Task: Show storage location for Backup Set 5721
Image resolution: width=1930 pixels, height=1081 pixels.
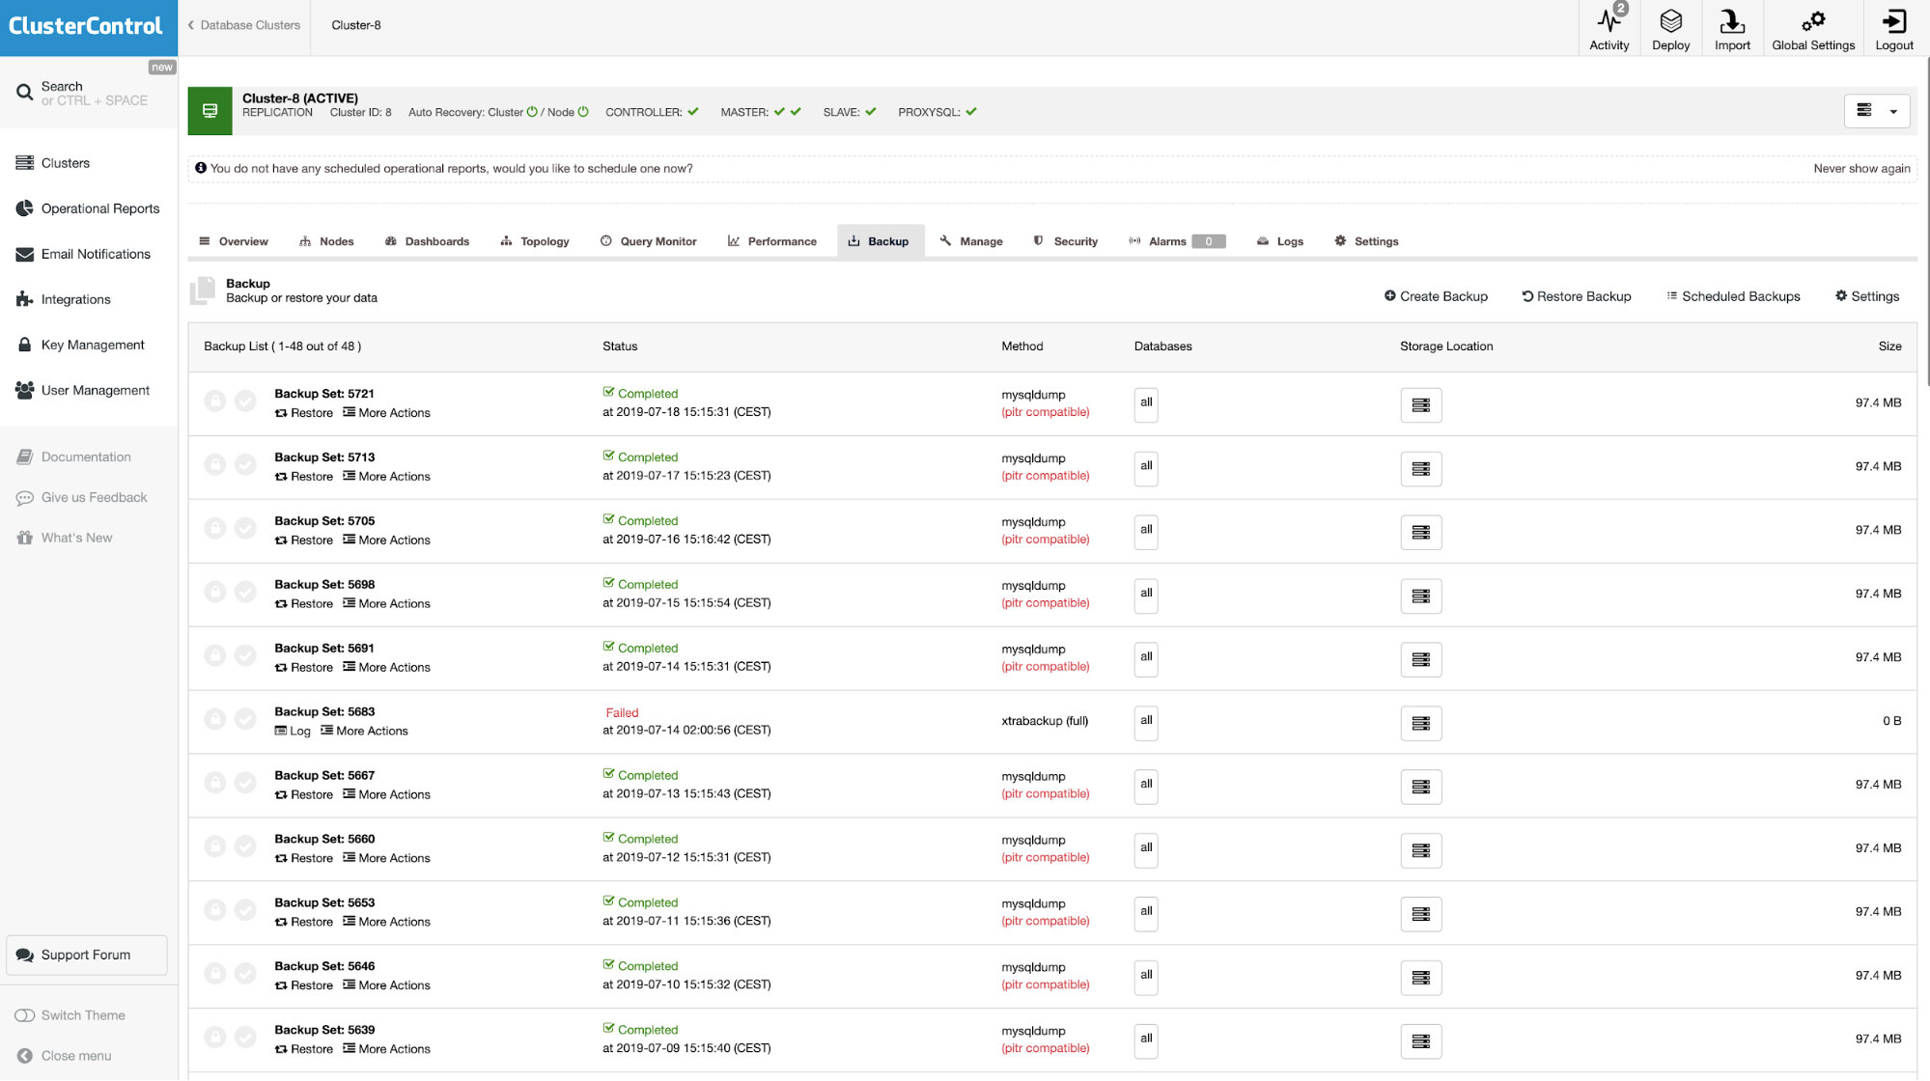Action: tap(1420, 405)
